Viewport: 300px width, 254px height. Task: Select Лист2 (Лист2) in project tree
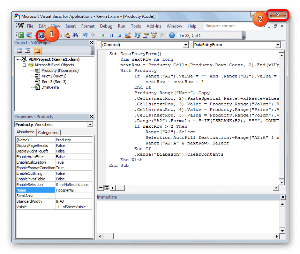pos(54,76)
